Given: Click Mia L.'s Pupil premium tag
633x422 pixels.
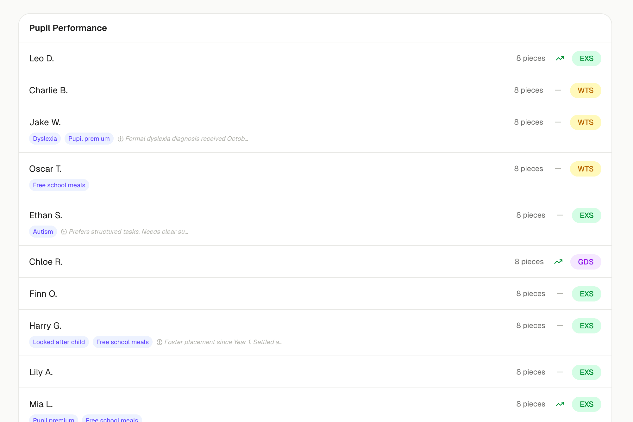Looking at the screenshot, I should (x=54, y=419).
